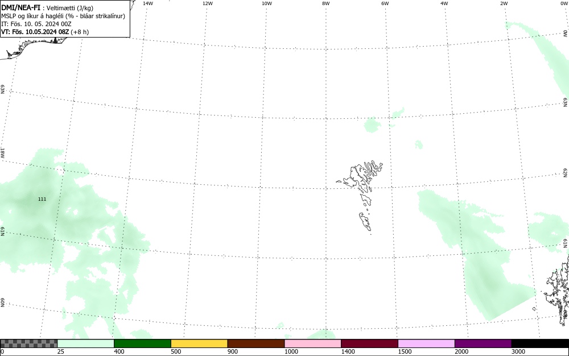This screenshot has width=569, height=356.
Task: Click the "62N" latitude label
Action: (566, 172)
